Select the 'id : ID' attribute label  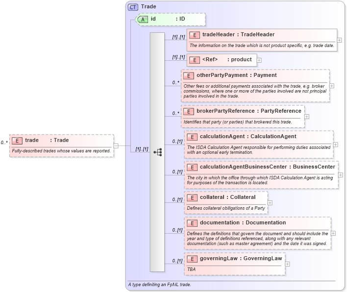coord(168,19)
